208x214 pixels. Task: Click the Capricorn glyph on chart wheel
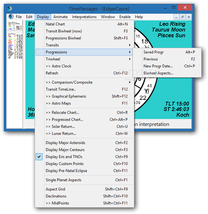pos(147,91)
